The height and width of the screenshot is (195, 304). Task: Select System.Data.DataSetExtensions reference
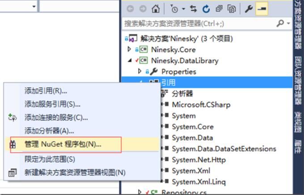click(x=224, y=149)
